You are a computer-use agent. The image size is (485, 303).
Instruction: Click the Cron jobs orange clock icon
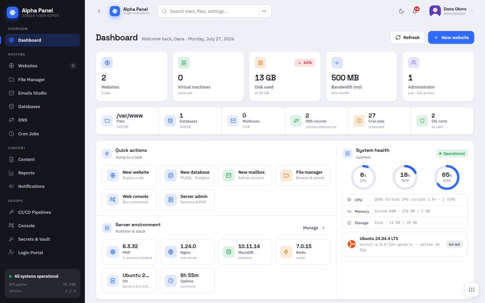click(x=359, y=121)
